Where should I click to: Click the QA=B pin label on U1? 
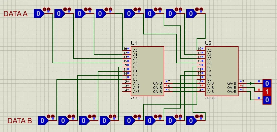pos(157,88)
